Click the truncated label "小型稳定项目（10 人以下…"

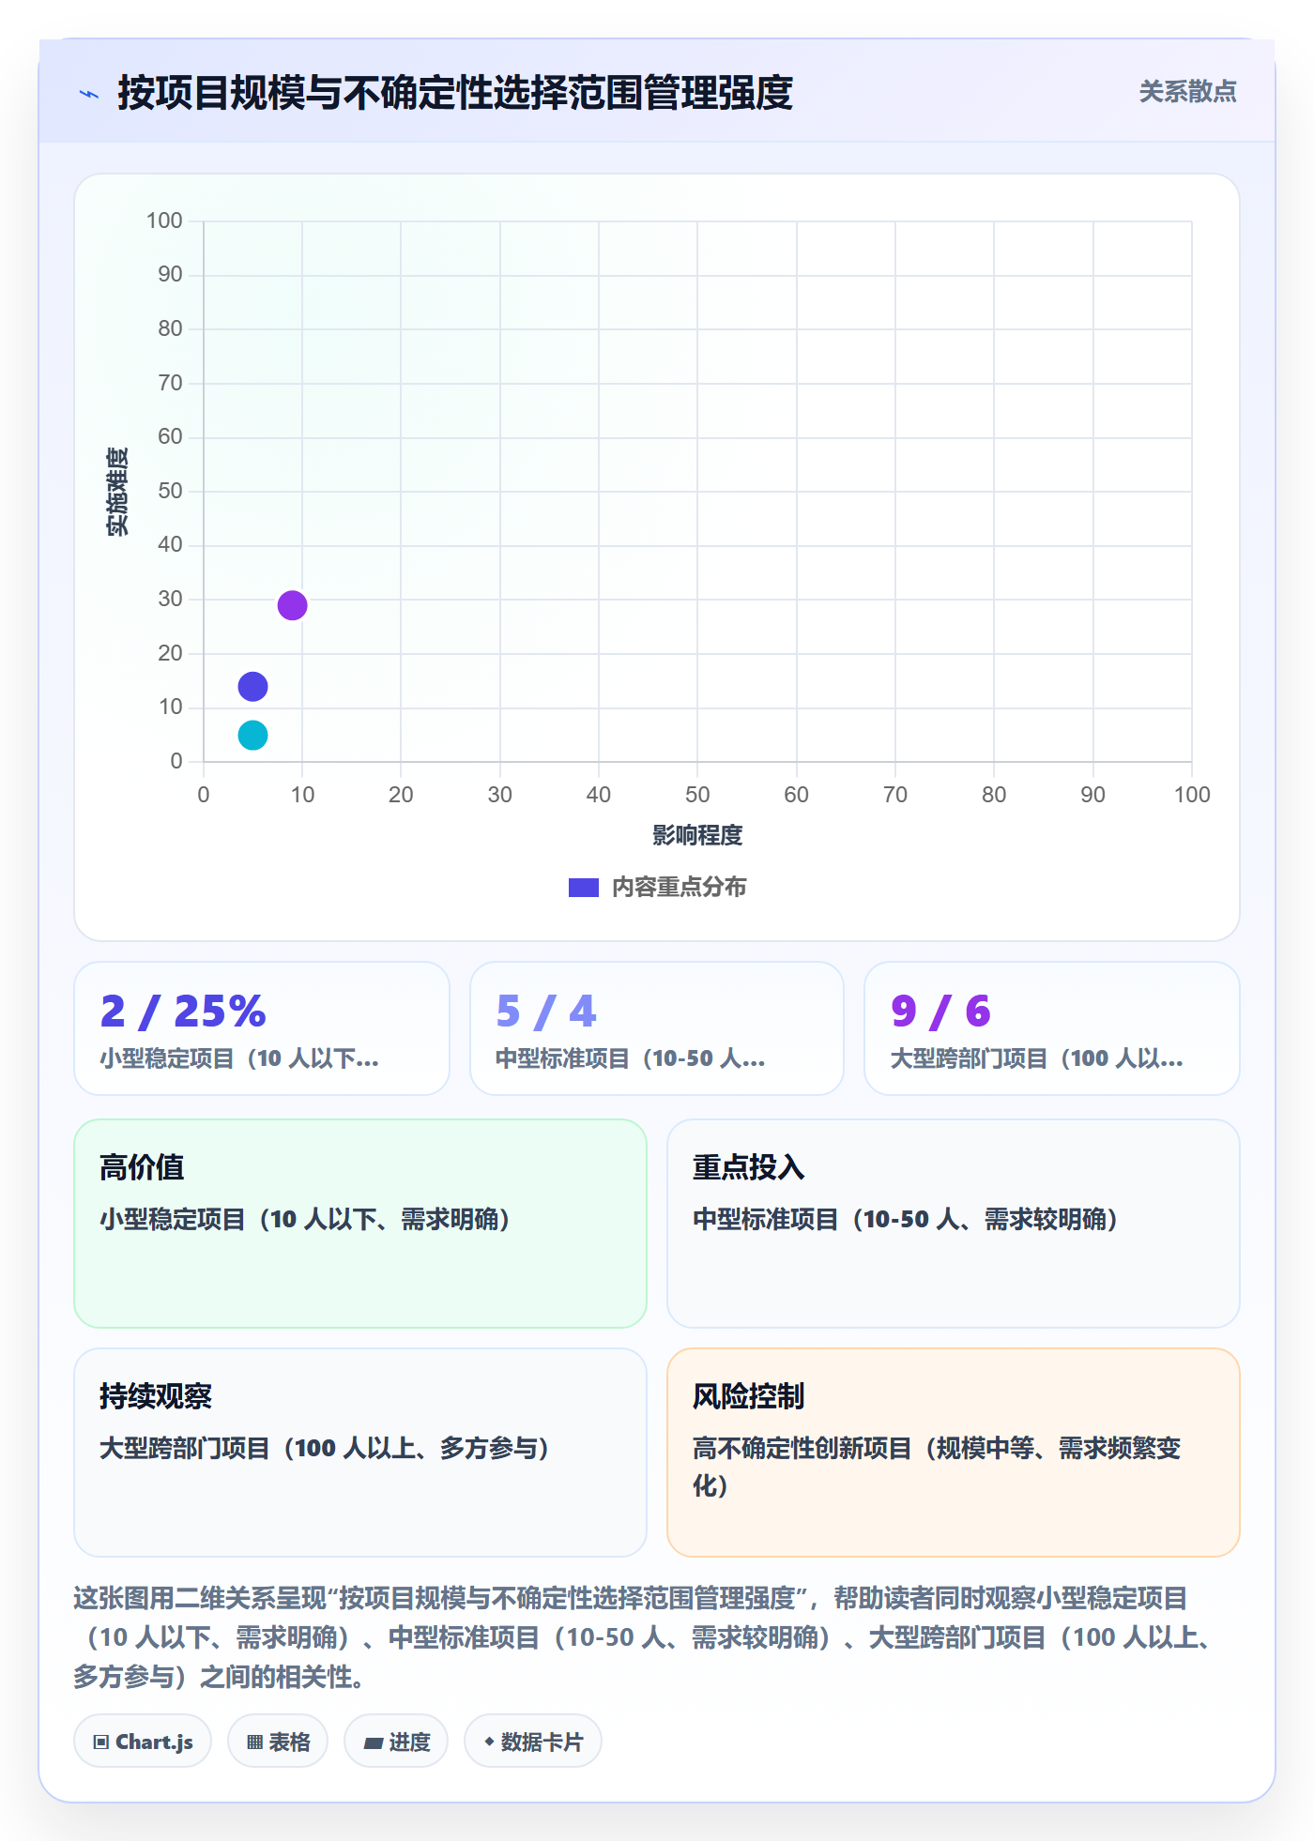point(239,1059)
